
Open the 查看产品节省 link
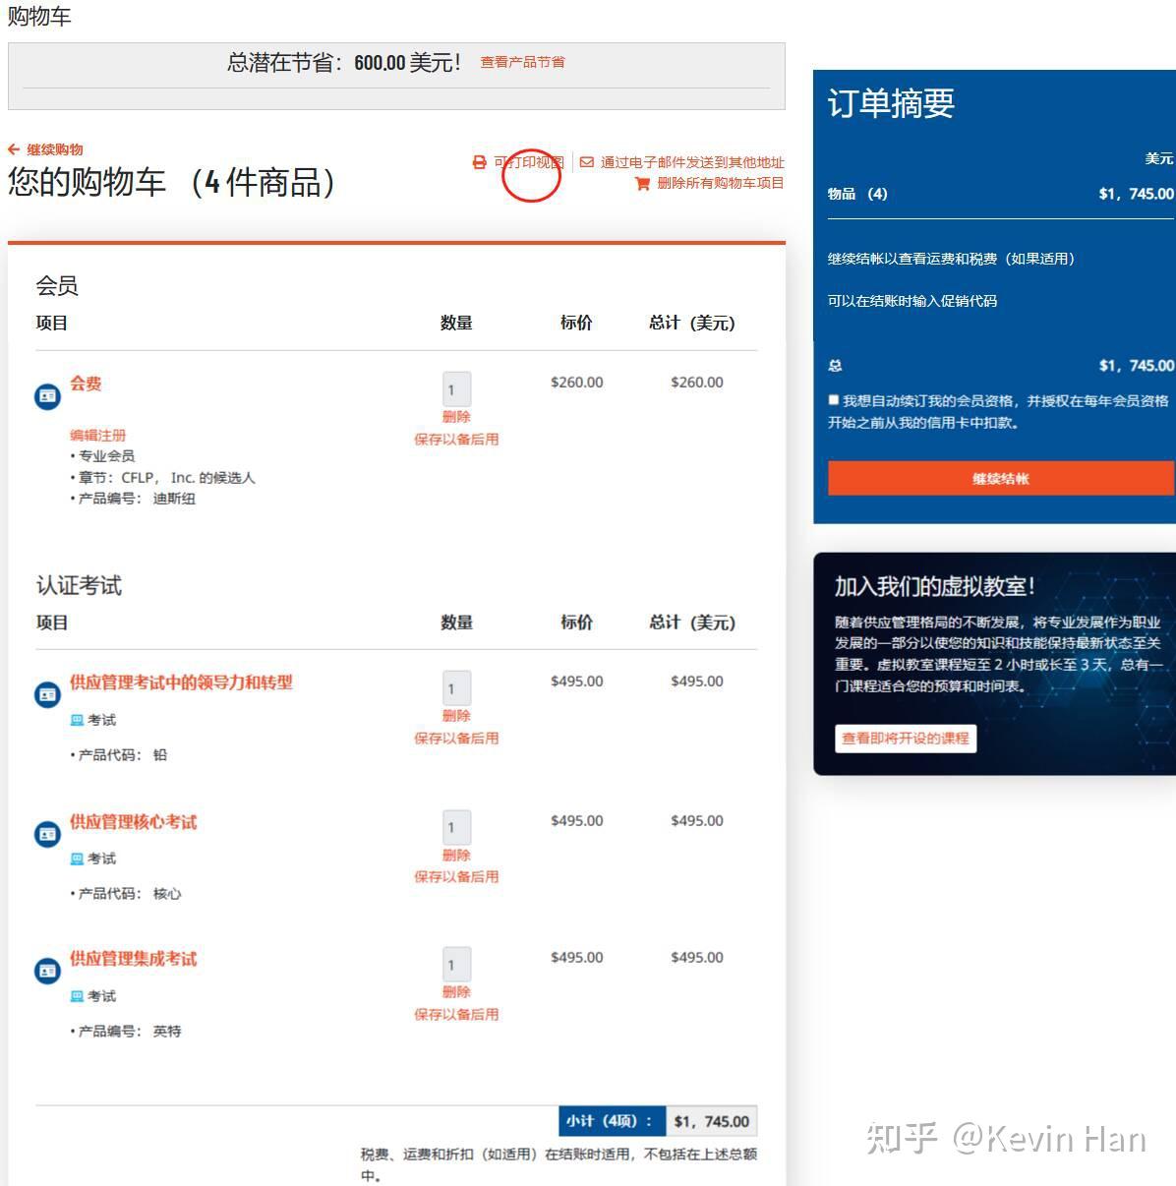pos(522,62)
